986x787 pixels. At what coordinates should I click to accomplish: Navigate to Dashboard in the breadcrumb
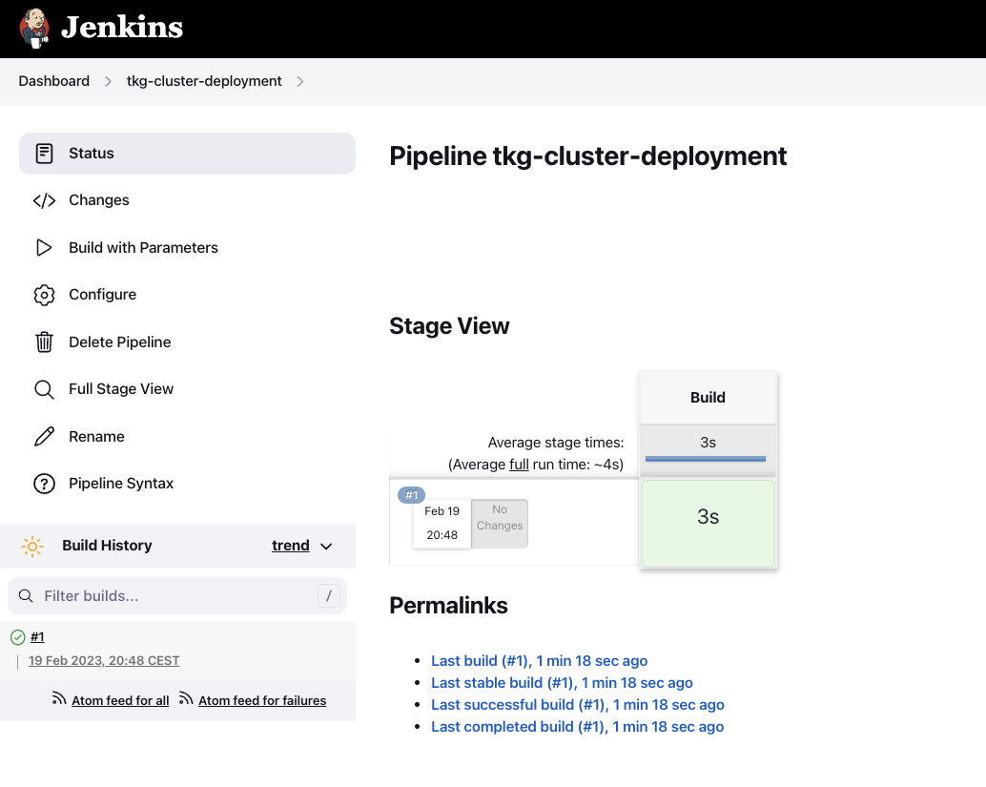[x=53, y=81]
